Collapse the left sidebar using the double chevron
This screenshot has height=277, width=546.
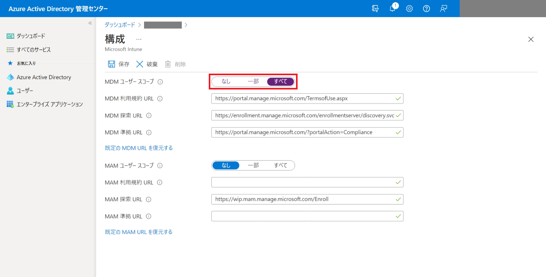pyautogui.click(x=90, y=23)
